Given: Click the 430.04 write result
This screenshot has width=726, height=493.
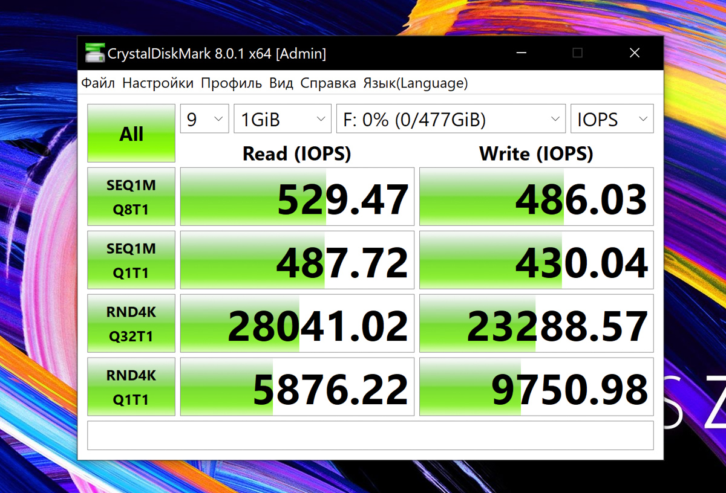Looking at the screenshot, I should (536, 260).
